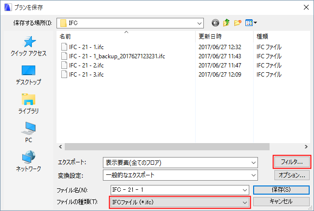Click the date 2017/06/27 11:43
This screenshot has height=211, width=314.
click(x=220, y=56)
